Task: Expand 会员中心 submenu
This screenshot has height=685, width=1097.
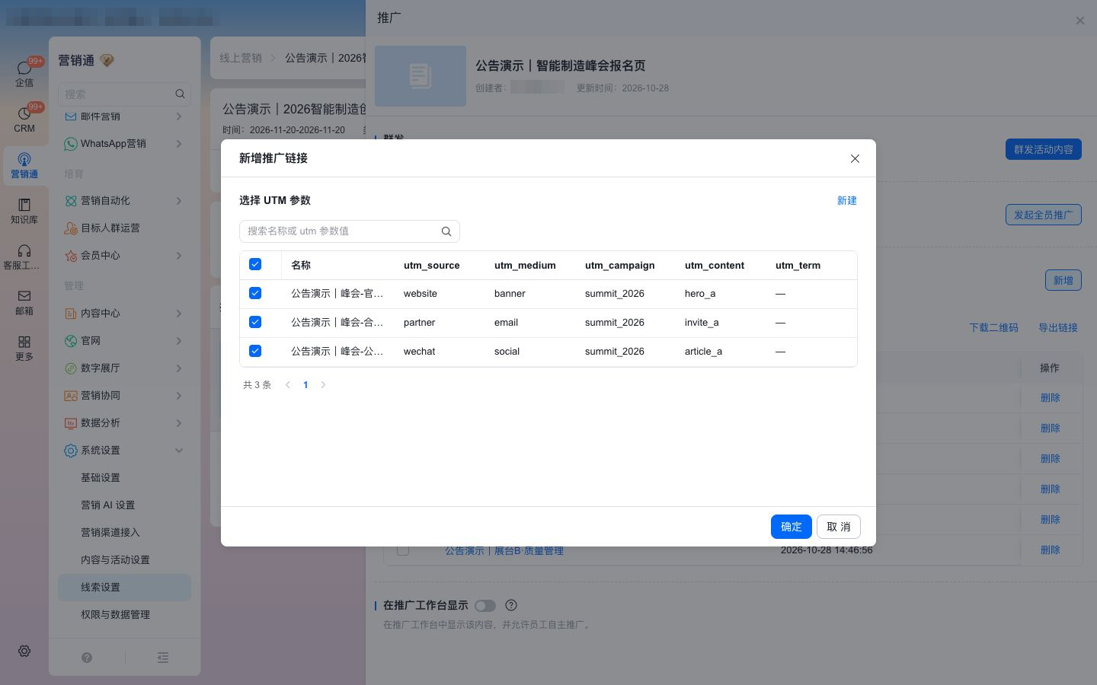Action: (124, 255)
